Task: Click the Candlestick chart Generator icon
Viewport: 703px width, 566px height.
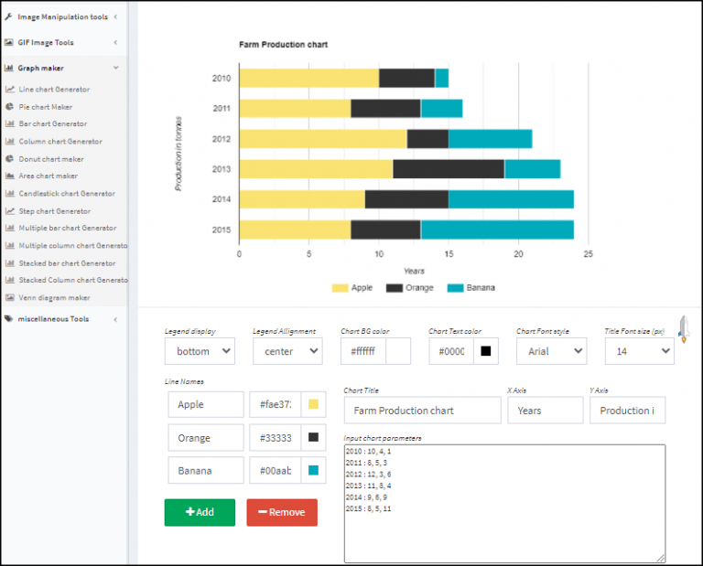Action: click(10, 194)
